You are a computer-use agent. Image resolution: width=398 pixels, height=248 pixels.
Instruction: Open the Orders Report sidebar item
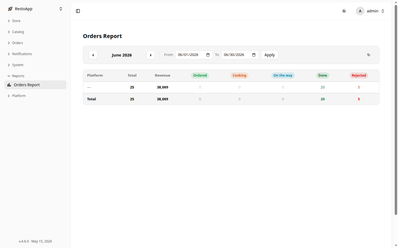tap(35, 85)
